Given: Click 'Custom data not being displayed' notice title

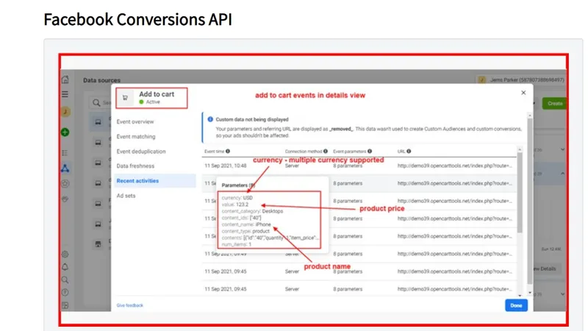Looking at the screenshot, I should pyautogui.click(x=252, y=119).
